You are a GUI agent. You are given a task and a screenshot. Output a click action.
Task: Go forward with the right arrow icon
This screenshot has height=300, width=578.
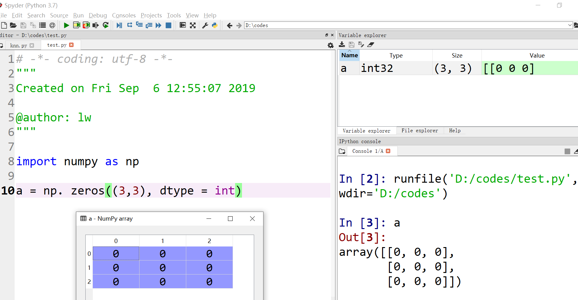tap(239, 26)
